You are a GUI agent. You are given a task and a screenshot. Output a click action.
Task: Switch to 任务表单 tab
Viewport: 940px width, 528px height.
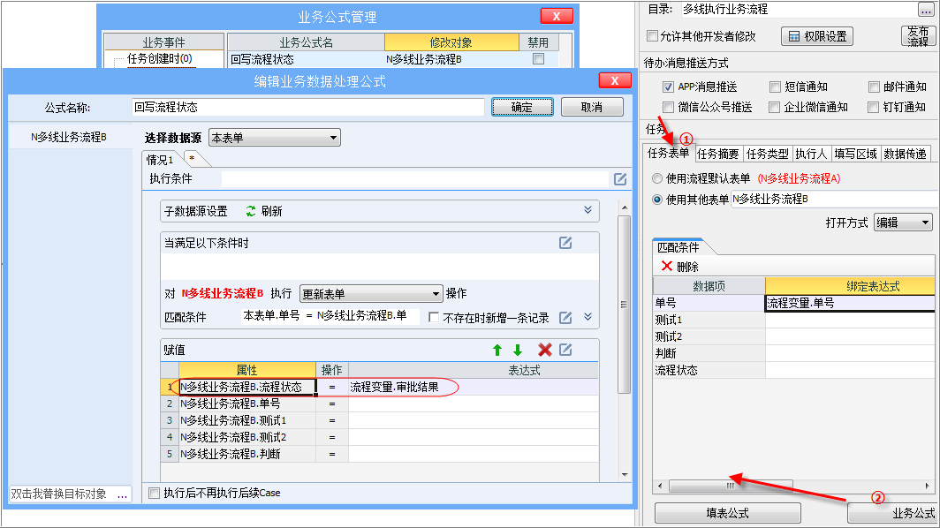pyautogui.click(x=669, y=154)
